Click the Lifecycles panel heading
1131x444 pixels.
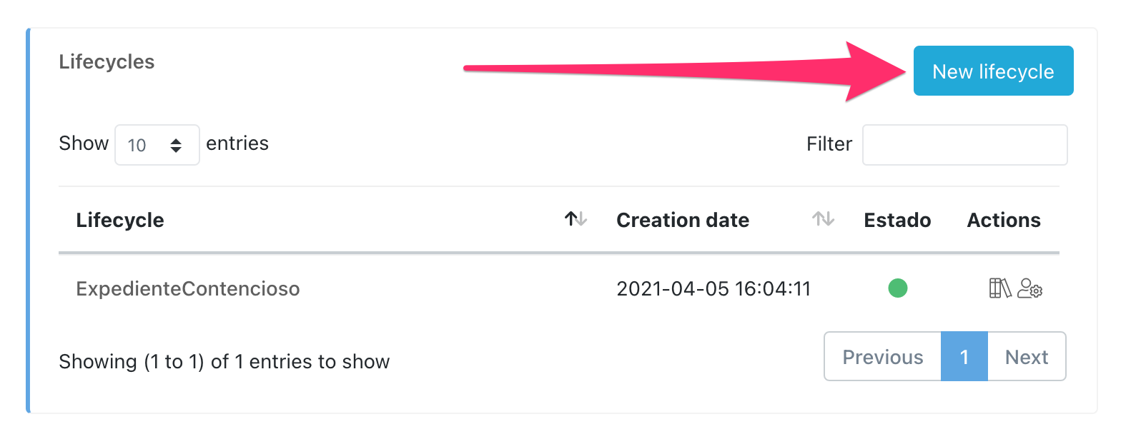pyautogui.click(x=107, y=62)
